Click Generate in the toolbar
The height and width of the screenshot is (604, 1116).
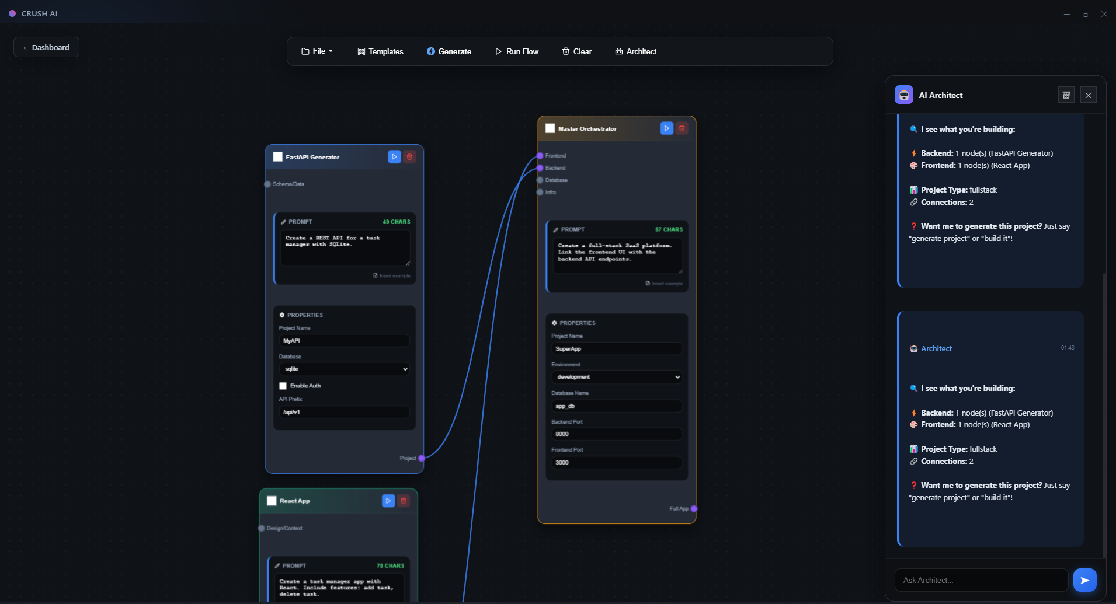pyautogui.click(x=449, y=51)
